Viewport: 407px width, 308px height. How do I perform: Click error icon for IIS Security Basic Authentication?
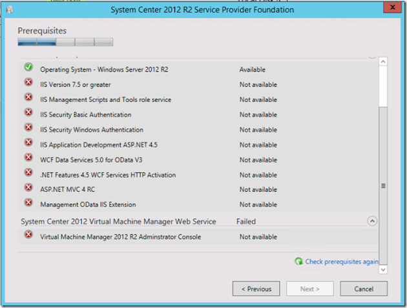(28, 112)
